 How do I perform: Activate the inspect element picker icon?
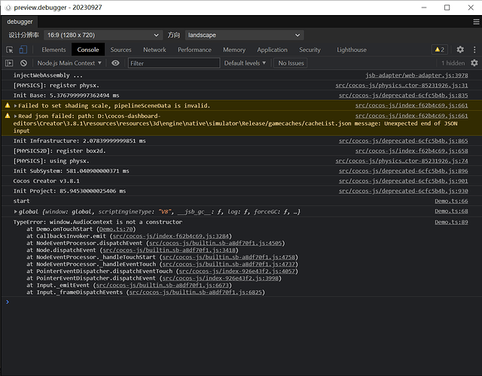point(10,50)
